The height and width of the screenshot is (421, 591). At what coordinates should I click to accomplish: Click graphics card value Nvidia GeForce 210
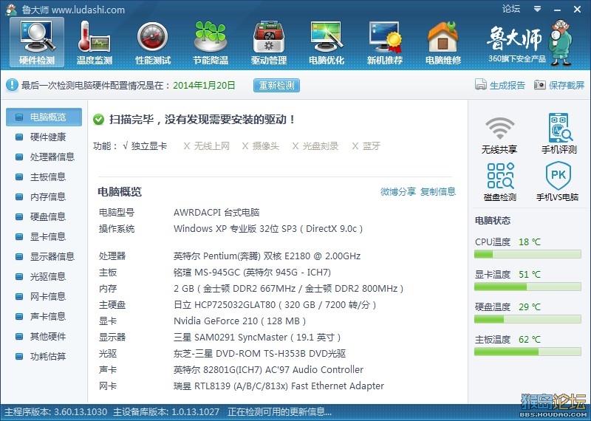click(x=239, y=321)
